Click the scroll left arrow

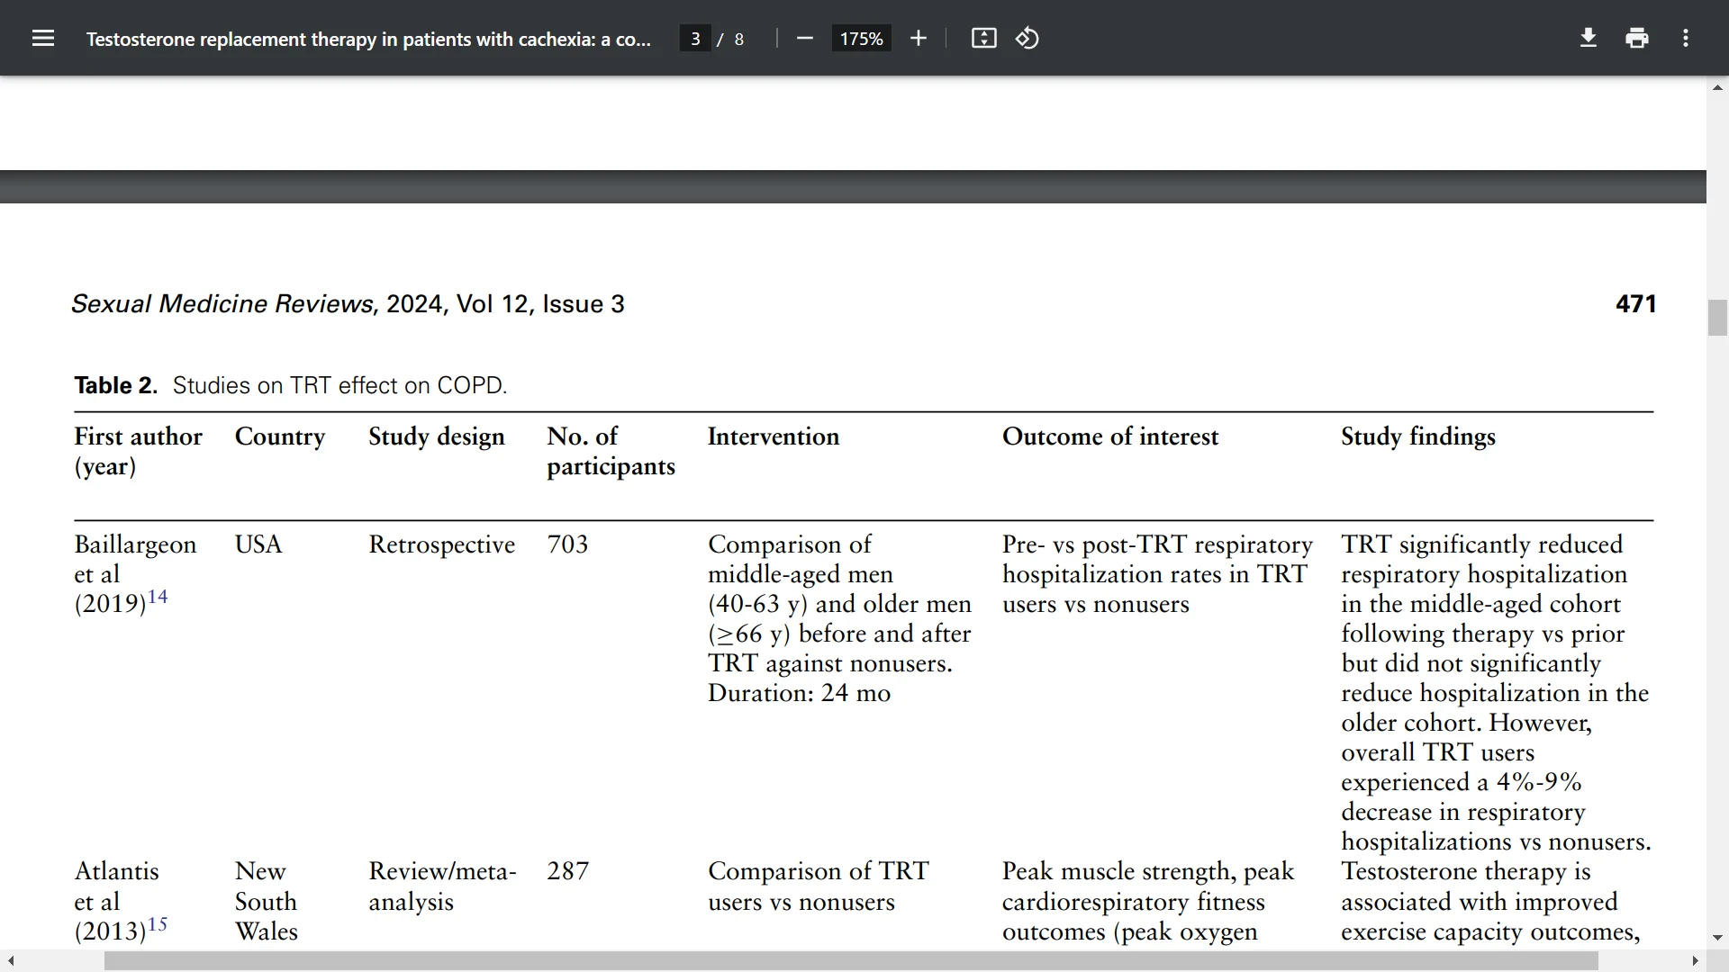[x=10, y=961]
